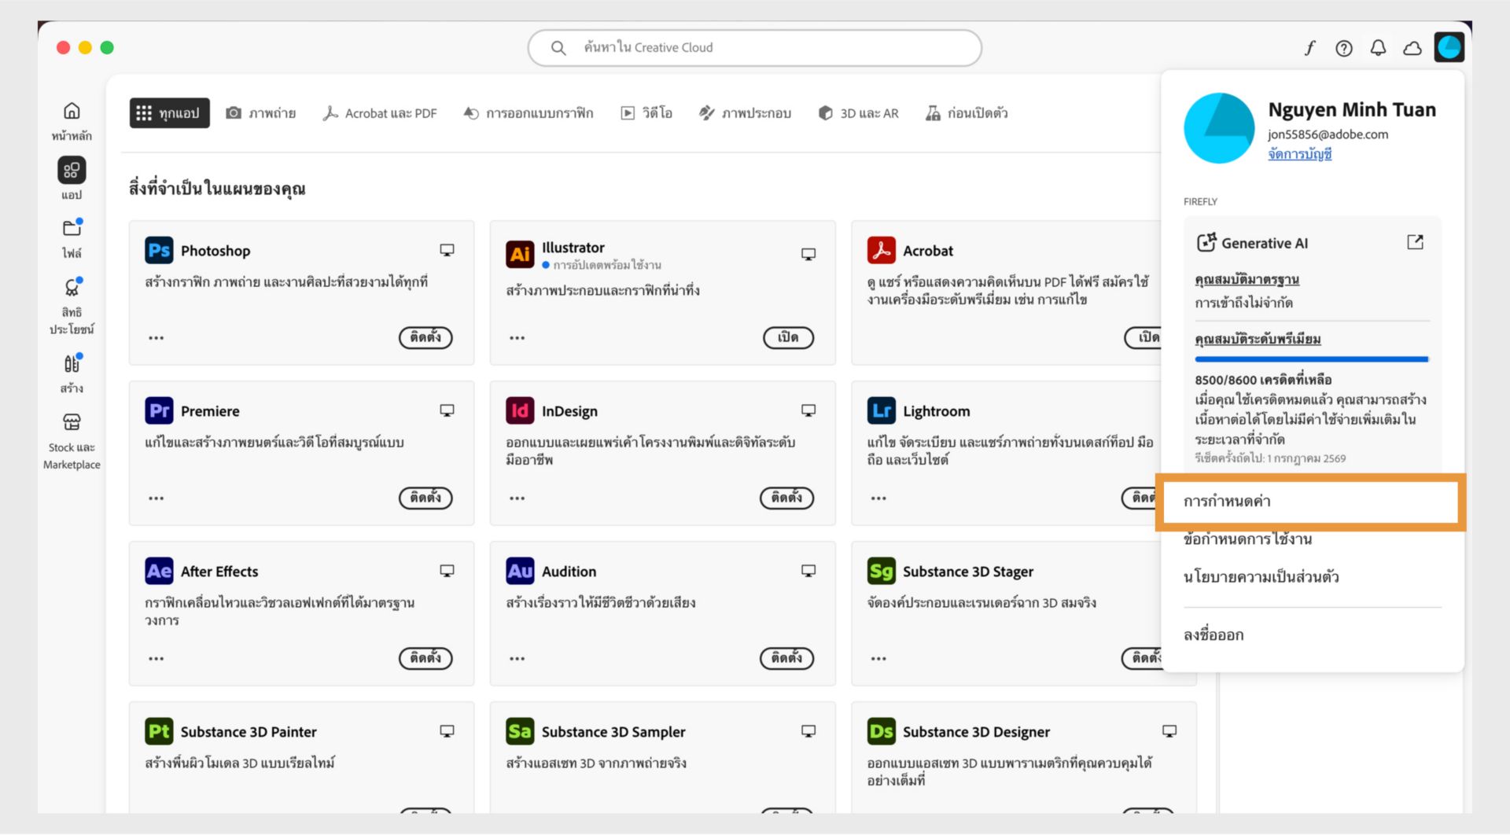The image size is (1510, 835).
Task: Install Premiere with ติดตั้ง button
Action: [425, 498]
